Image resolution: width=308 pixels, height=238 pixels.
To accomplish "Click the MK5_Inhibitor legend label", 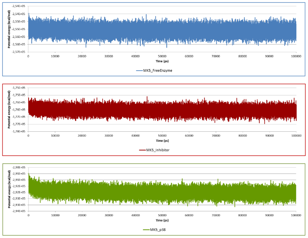I will tap(158, 150).
